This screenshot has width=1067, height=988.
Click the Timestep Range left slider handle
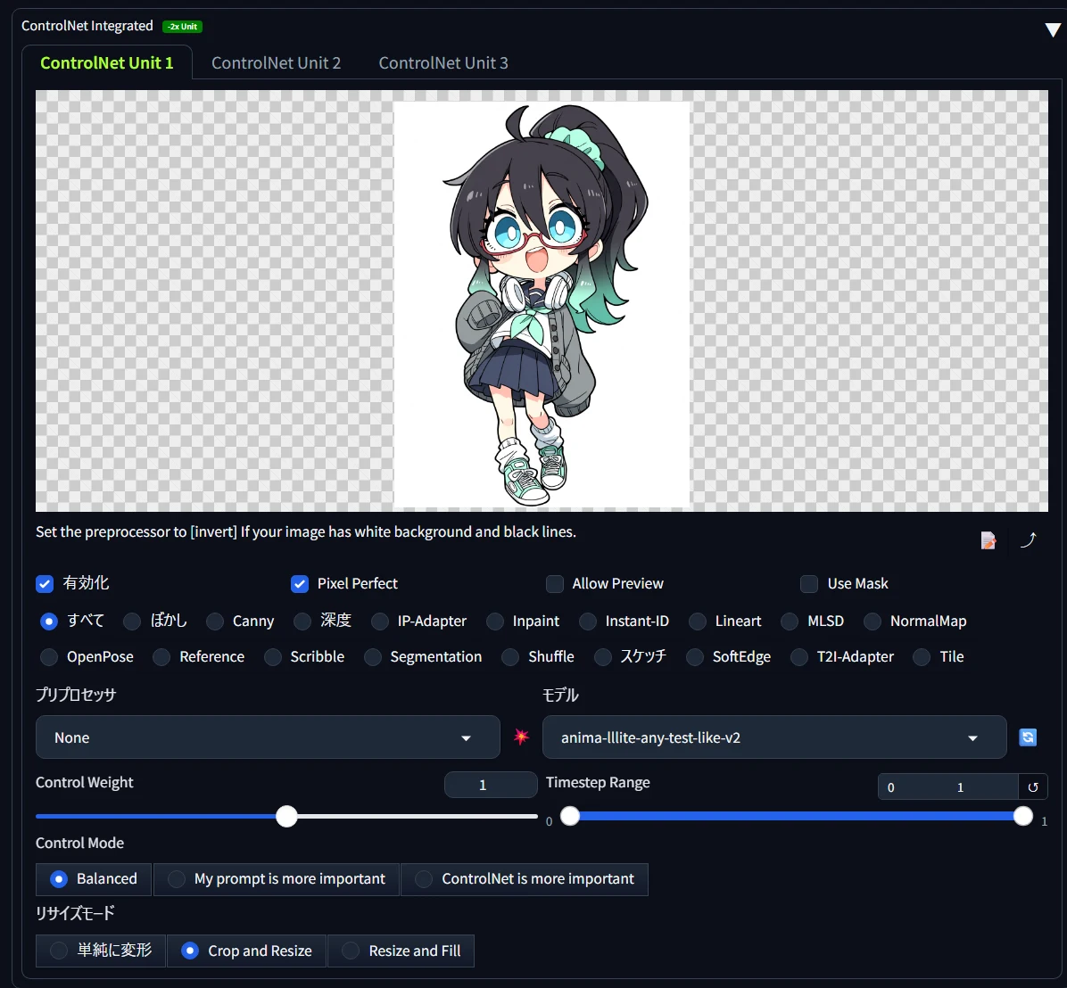(570, 816)
